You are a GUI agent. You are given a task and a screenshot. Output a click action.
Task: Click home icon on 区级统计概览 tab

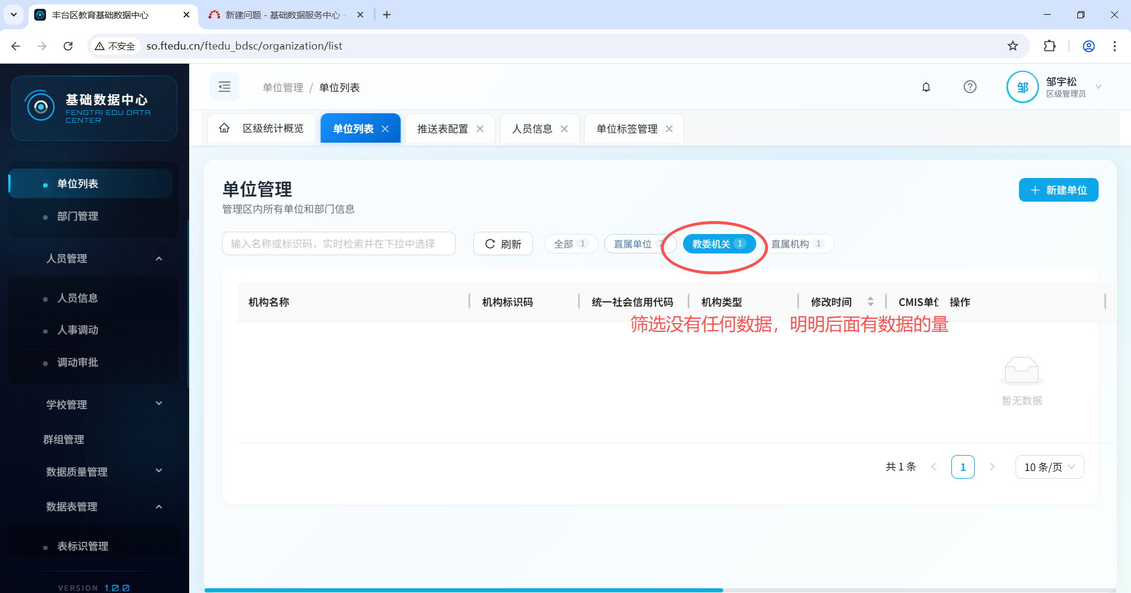225,129
